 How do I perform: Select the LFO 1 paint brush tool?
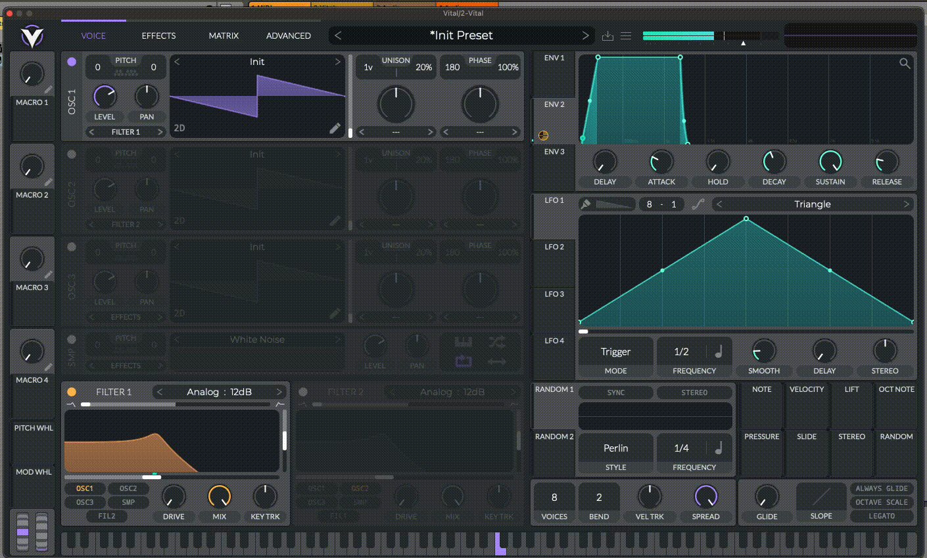pyautogui.click(x=585, y=204)
